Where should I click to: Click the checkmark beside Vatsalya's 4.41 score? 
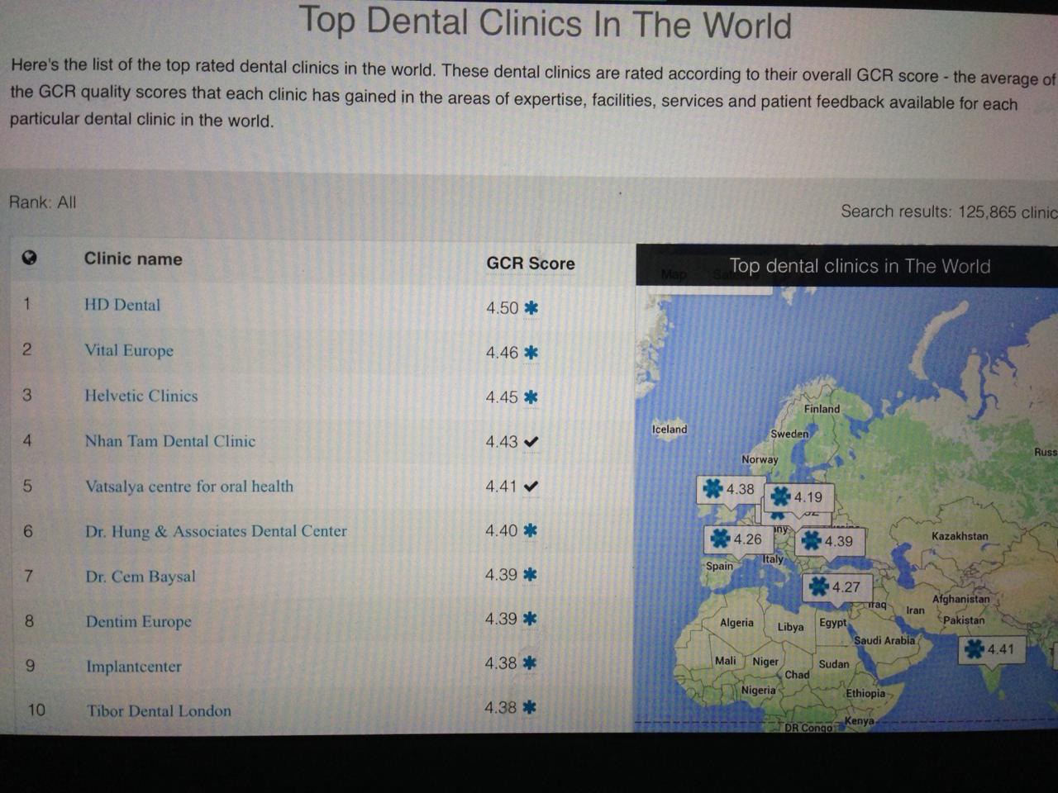coord(531,487)
